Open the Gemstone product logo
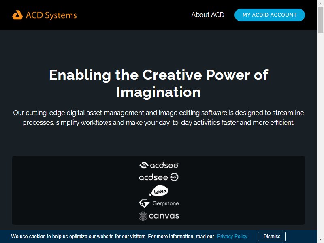The height and width of the screenshot is (243, 324). point(159,203)
